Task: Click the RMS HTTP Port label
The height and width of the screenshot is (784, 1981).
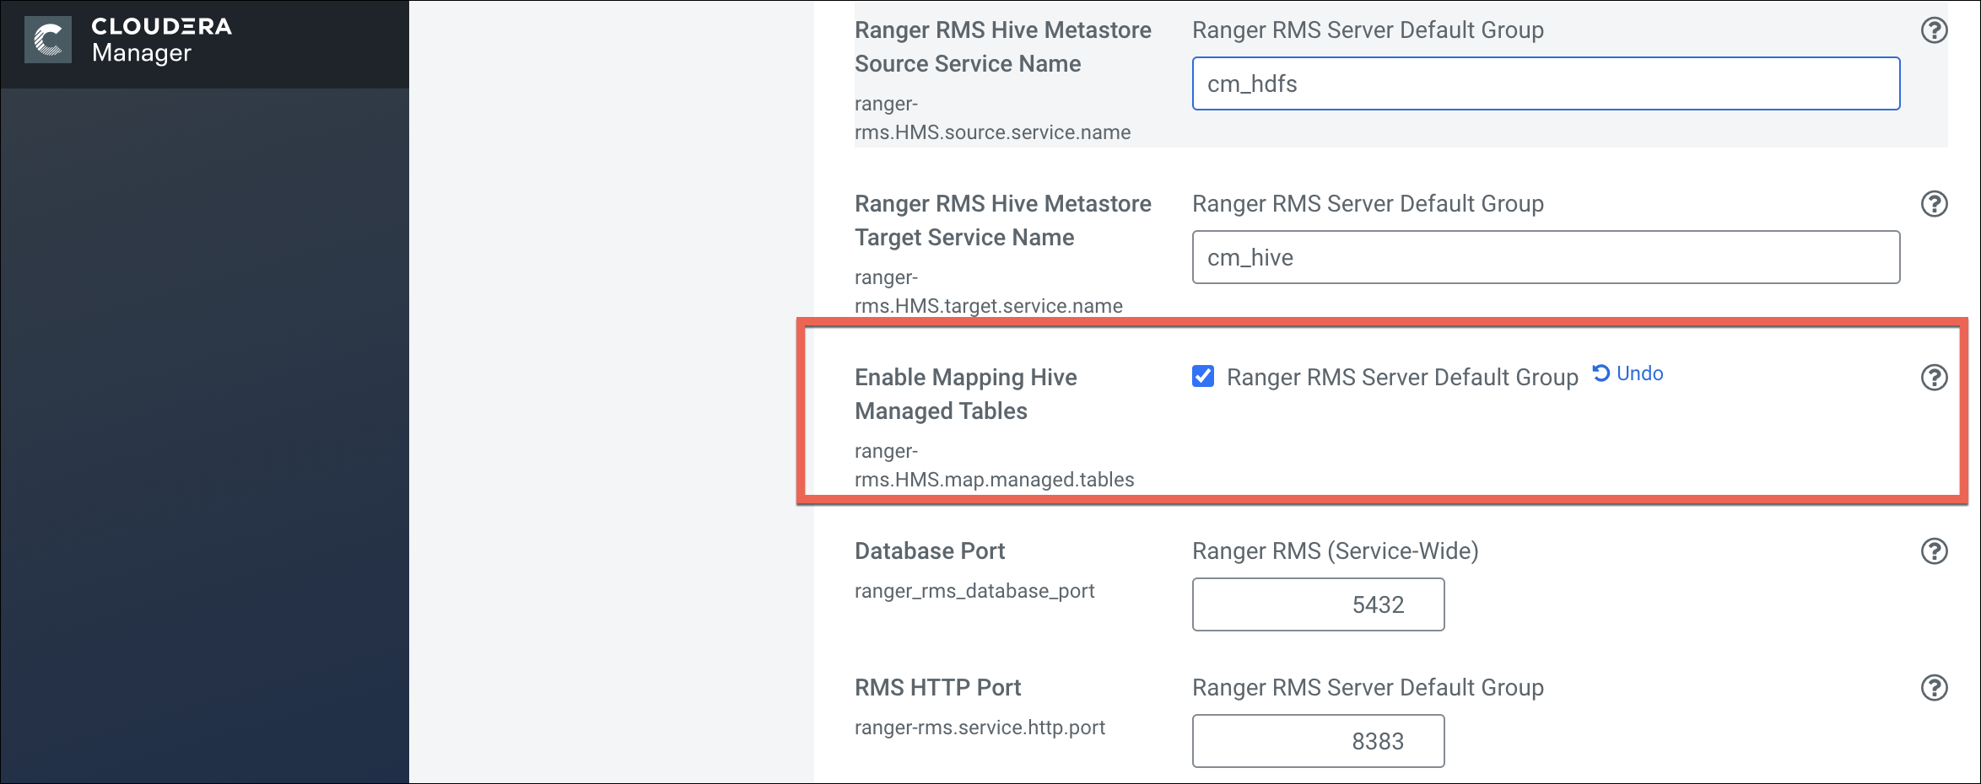Action: click(x=937, y=688)
